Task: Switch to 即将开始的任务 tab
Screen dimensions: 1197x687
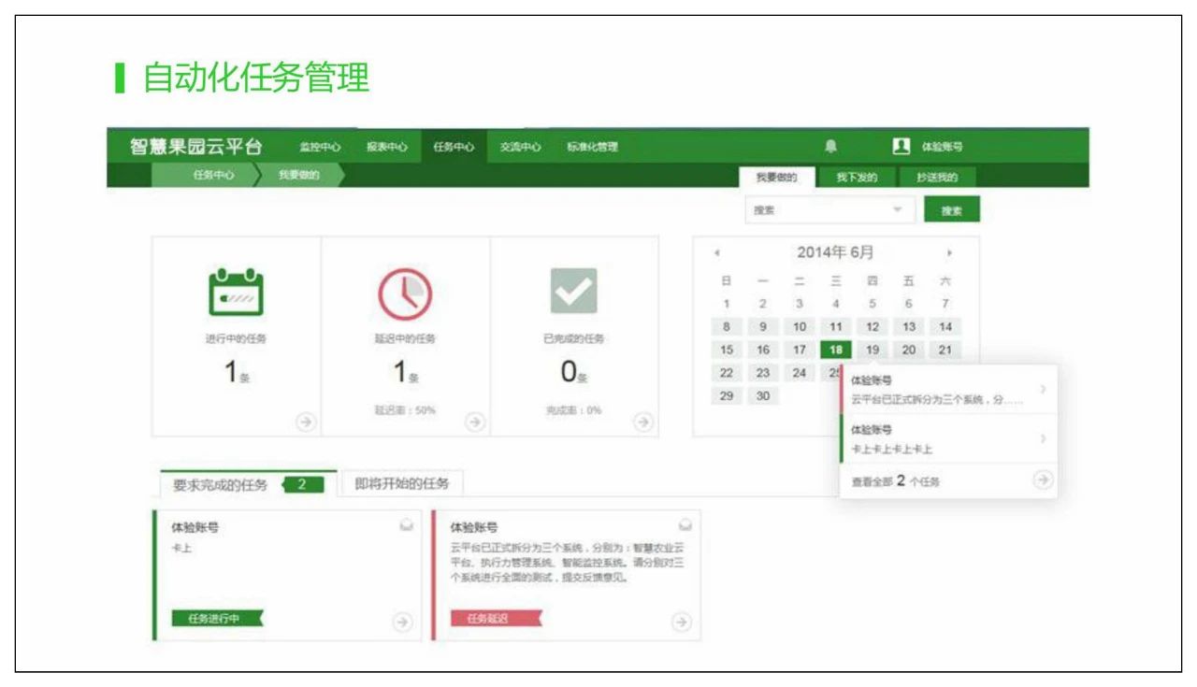Action: (x=402, y=484)
